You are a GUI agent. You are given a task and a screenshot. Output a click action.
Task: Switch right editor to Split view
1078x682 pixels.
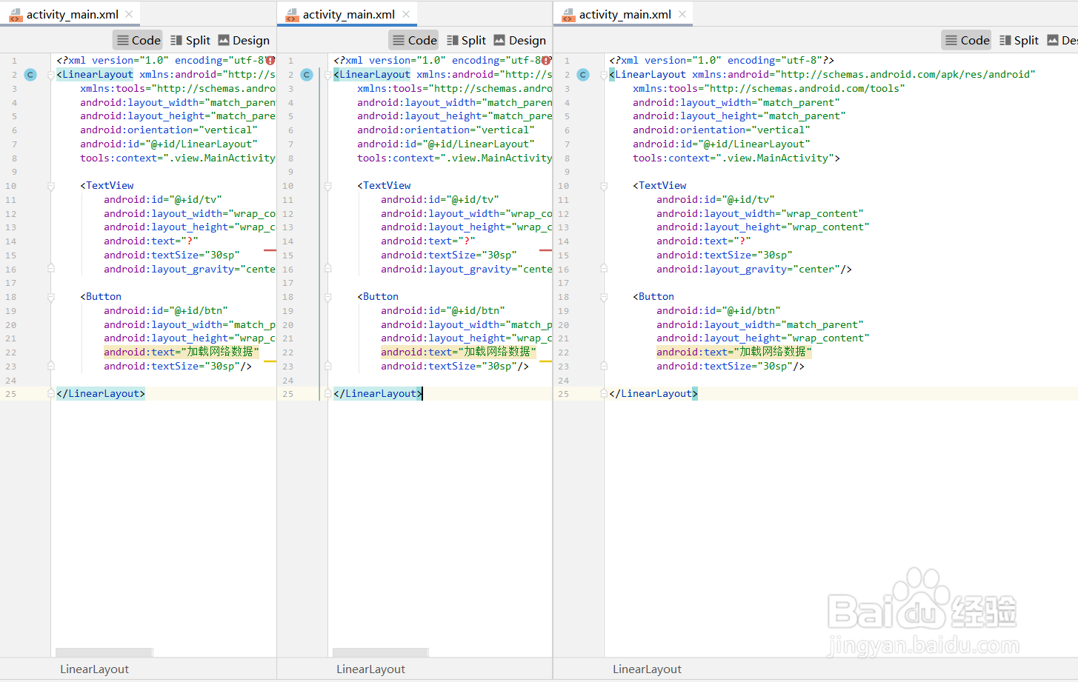1019,40
